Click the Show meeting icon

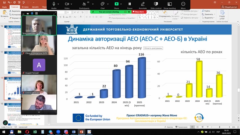tap(169, 4)
